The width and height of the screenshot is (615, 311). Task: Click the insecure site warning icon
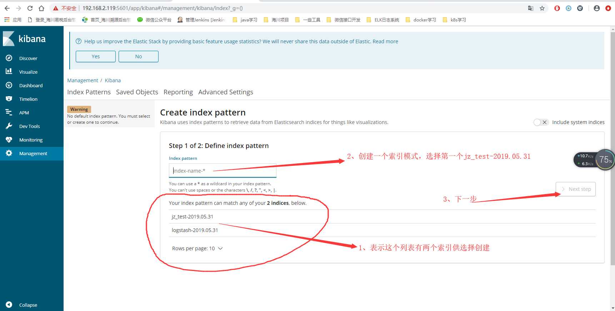56,8
